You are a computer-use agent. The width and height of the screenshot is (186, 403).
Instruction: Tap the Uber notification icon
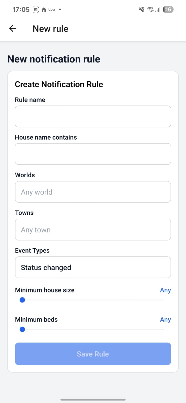pyautogui.click(x=52, y=10)
